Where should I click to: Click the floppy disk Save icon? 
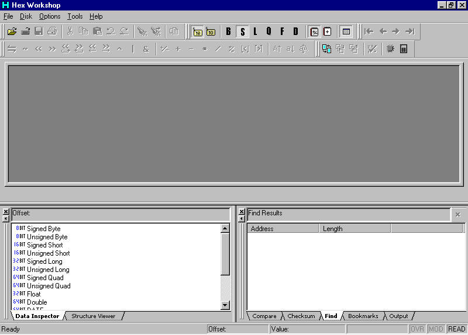pos(39,32)
